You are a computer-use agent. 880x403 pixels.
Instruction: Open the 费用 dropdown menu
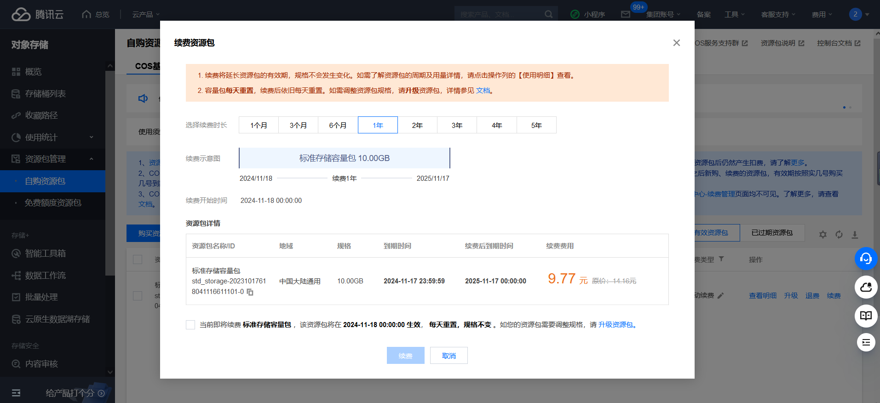click(x=822, y=15)
